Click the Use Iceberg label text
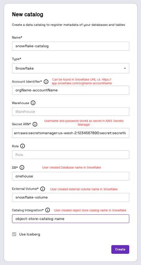 pos(30,235)
